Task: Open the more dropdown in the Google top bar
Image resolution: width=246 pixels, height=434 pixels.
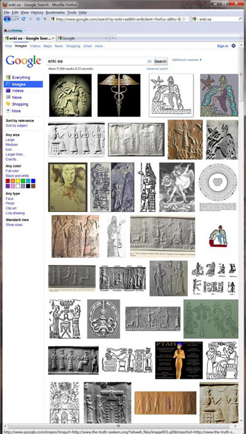Action: pos(100,46)
